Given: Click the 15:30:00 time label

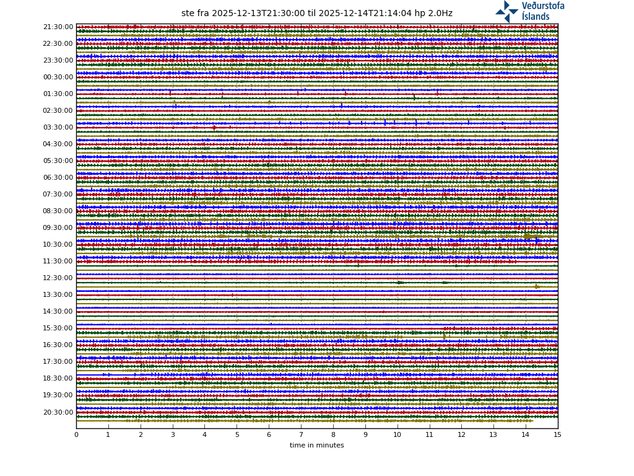Looking at the screenshot, I should 58,328.
